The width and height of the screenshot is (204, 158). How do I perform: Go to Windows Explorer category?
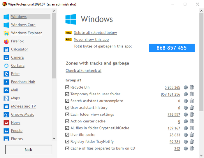coord(27,33)
